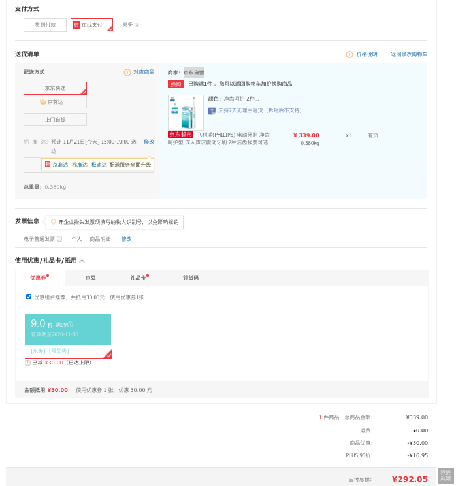
Task: Click crown icon on 京尊达
Action: tap(43, 102)
